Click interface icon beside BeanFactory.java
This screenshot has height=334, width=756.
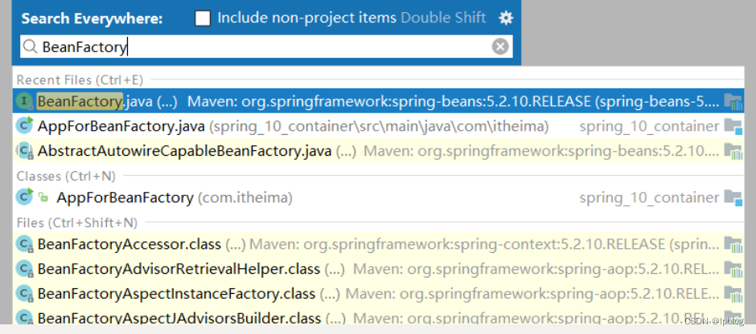pos(24,101)
